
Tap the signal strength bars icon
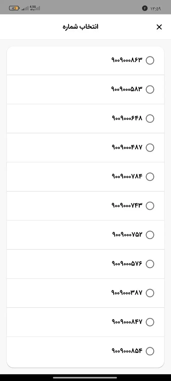pos(24,8)
